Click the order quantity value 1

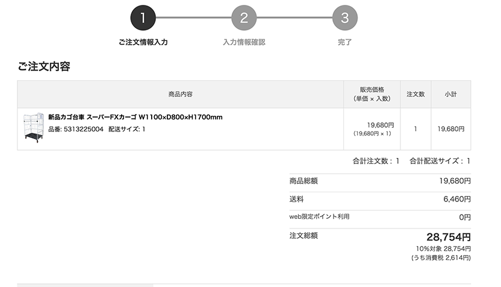(x=415, y=129)
